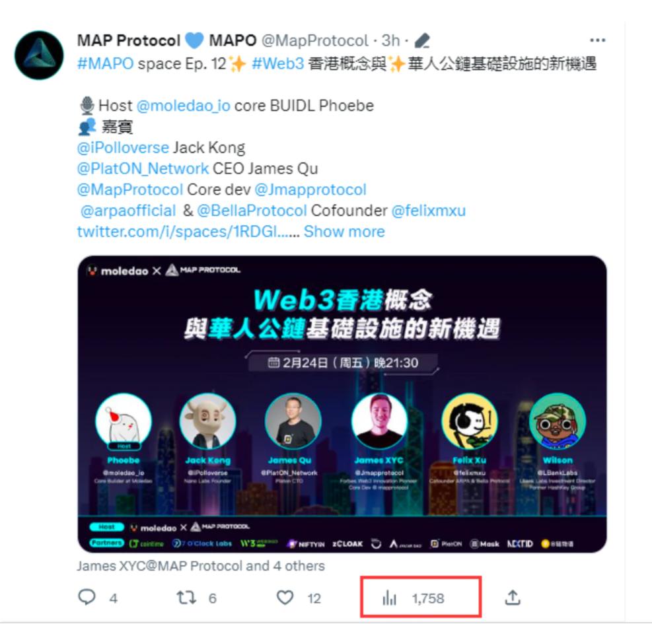This screenshot has height=624, width=652.
Task: Open the #MAPO hashtag
Action: click(105, 63)
